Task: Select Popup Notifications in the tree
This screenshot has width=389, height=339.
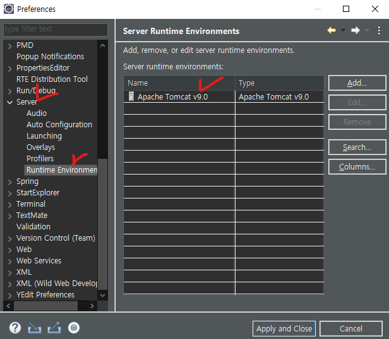Action: click(x=50, y=57)
